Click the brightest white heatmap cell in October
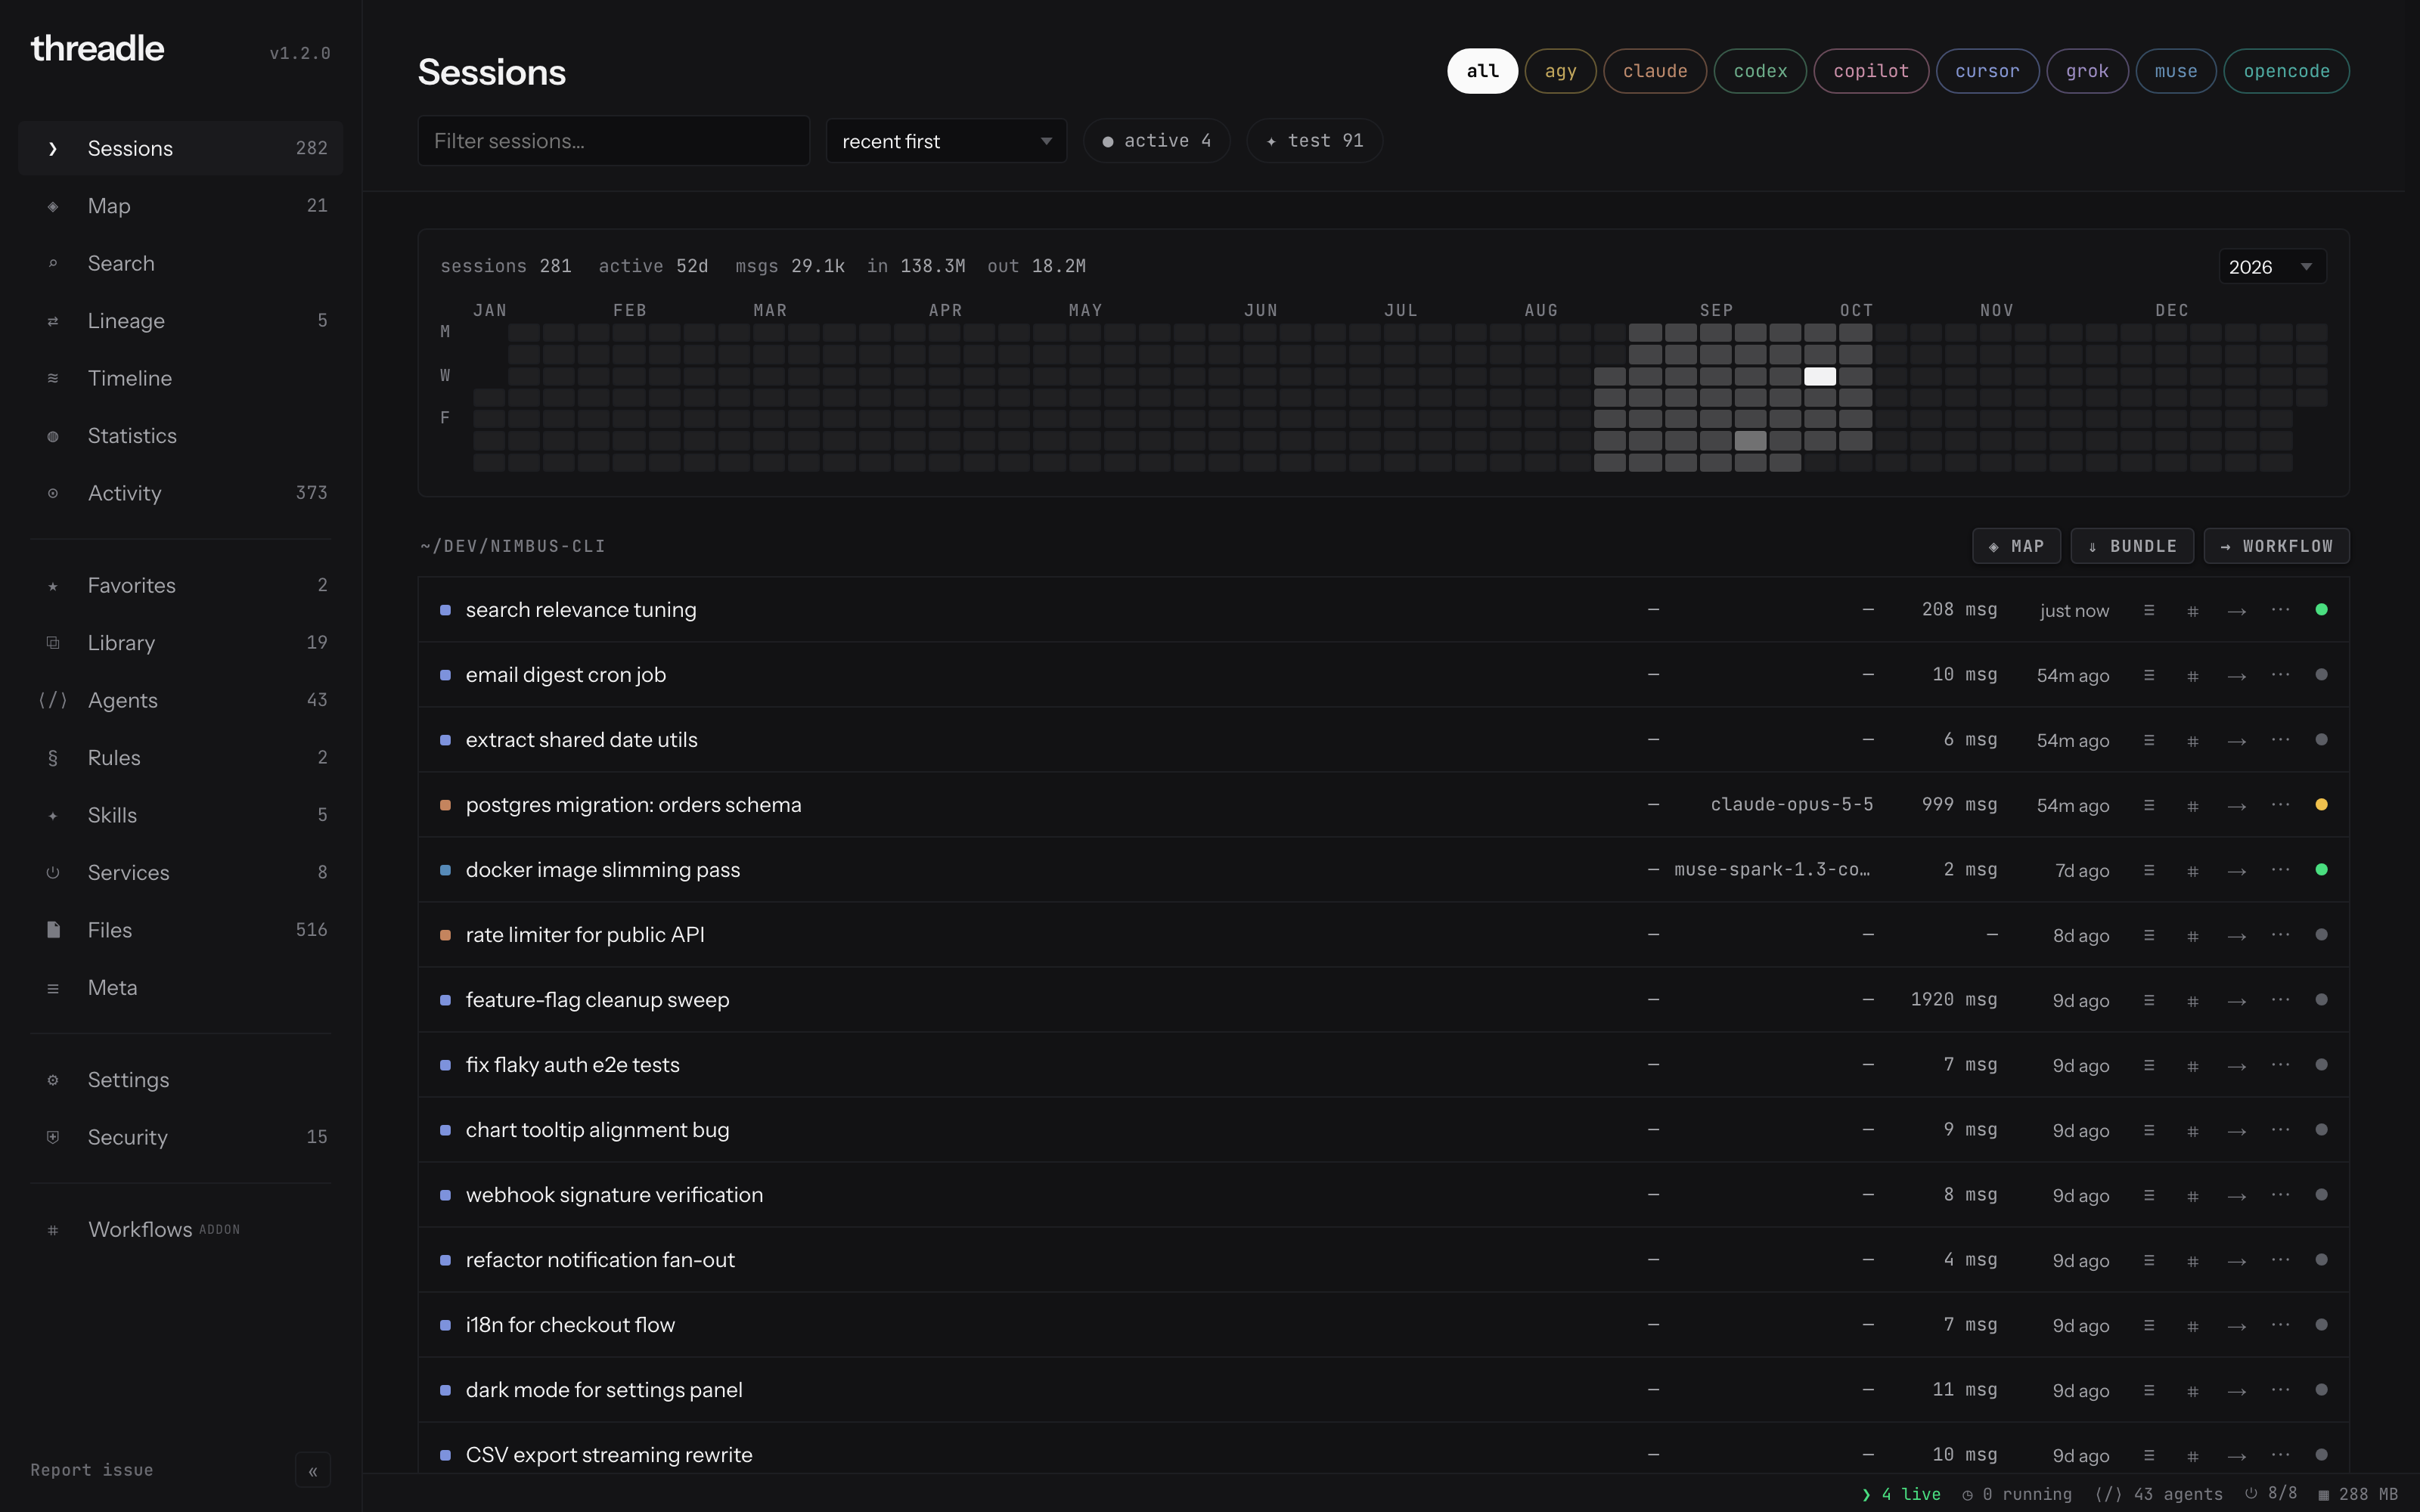This screenshot has width=2420, height=1512. tap(1820, 377)
